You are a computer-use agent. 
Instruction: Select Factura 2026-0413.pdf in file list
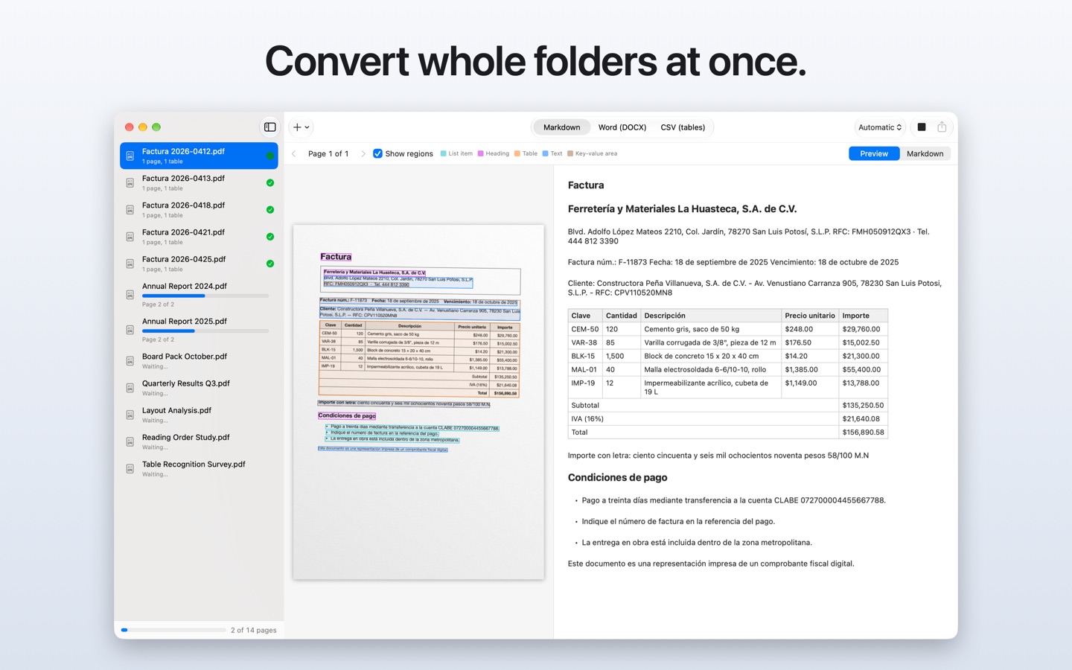pyautogui.click(x=199, y=182)
